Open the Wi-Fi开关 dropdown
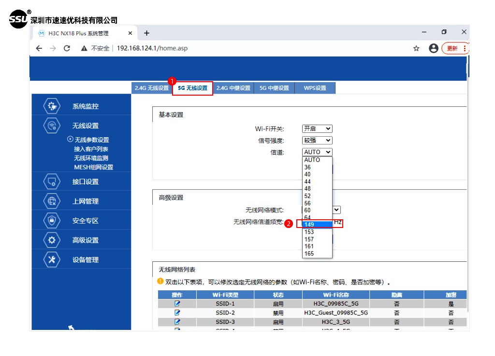Screen dimensions: 495x356 pos(317,129)
